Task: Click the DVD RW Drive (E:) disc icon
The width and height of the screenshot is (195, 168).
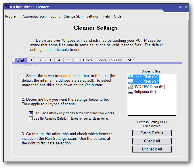Action: (131, 87)
